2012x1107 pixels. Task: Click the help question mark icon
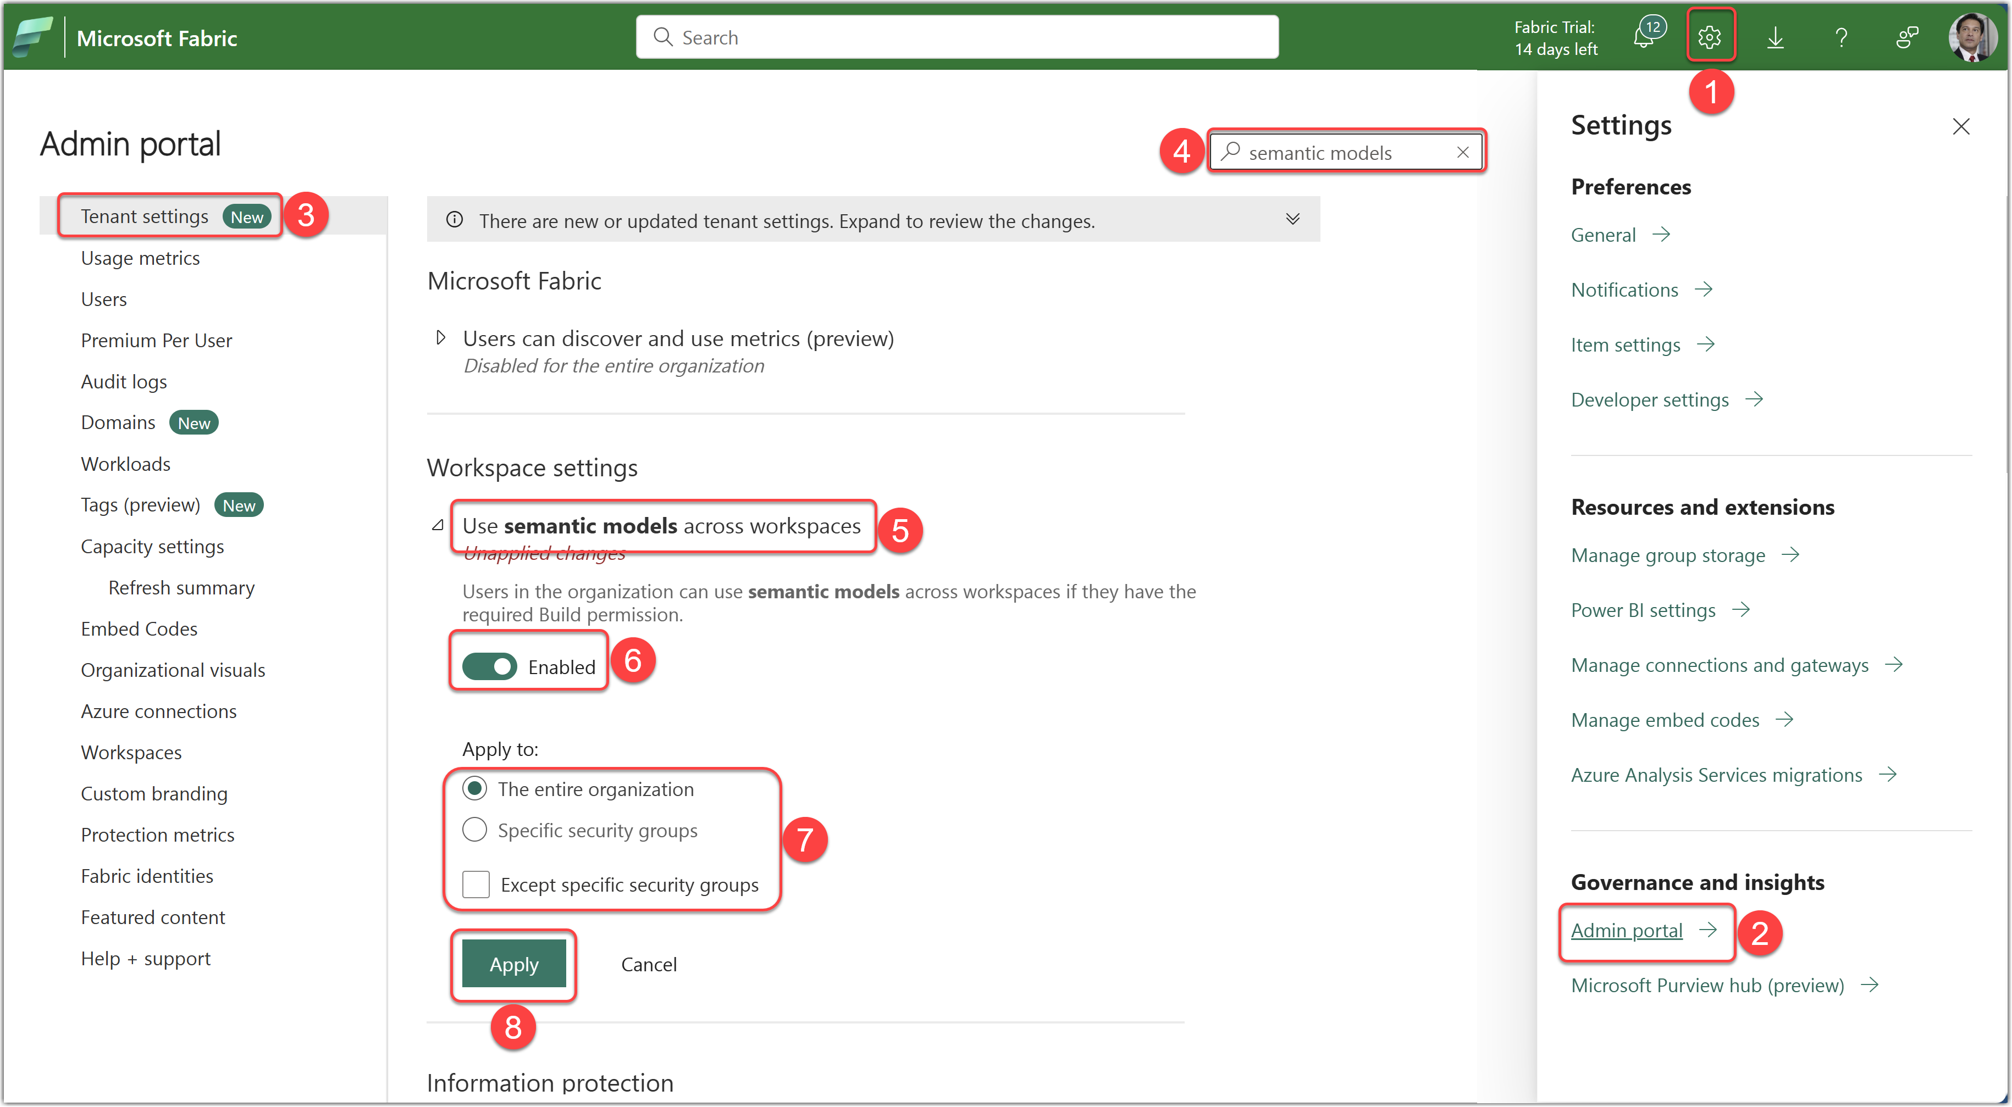(x=1841, y=37)
